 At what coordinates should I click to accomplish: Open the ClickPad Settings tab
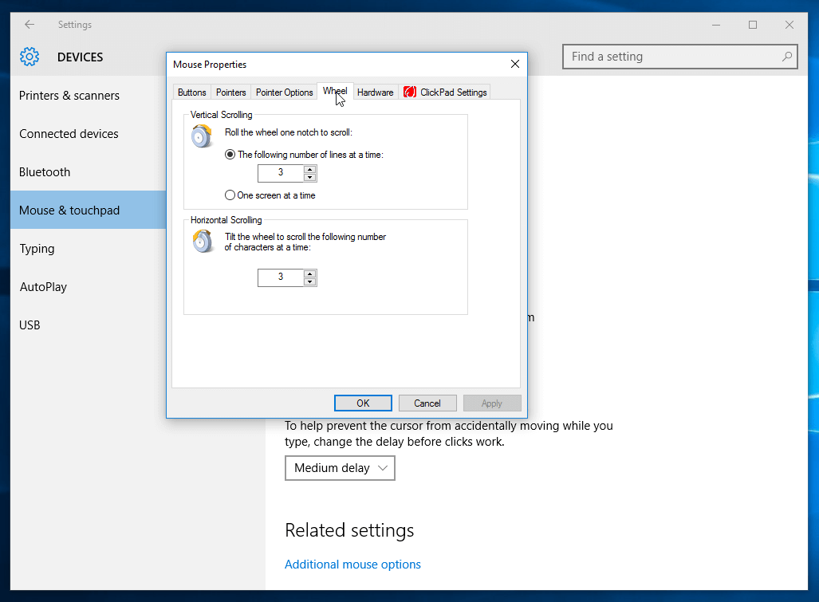click(444, 92)
